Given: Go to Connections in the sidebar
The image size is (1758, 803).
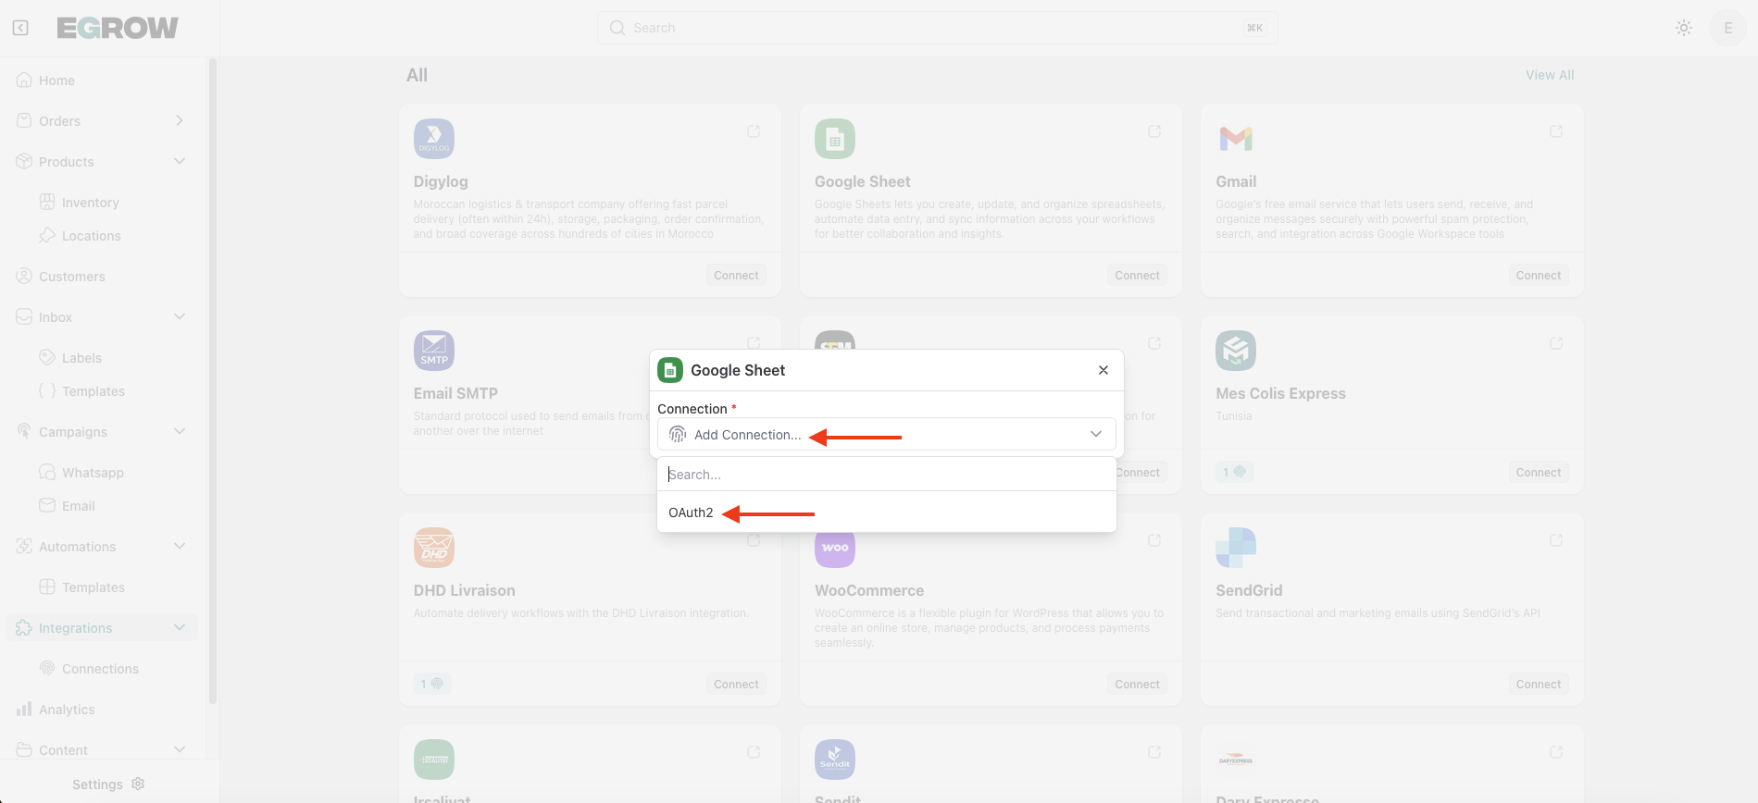Looking at the screenshot, I should click(100, 669).
